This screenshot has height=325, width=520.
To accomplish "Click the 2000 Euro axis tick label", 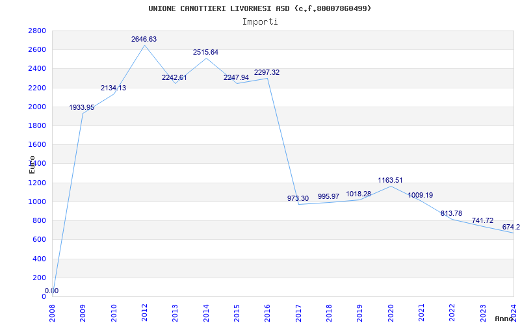I will (37, 107).
